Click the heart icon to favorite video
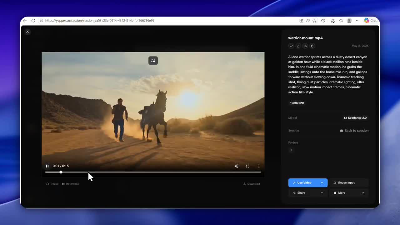 click(291, 46)
